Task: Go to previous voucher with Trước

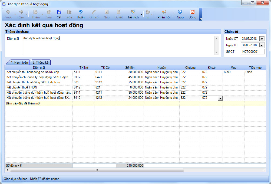Action: click(8, 14)
